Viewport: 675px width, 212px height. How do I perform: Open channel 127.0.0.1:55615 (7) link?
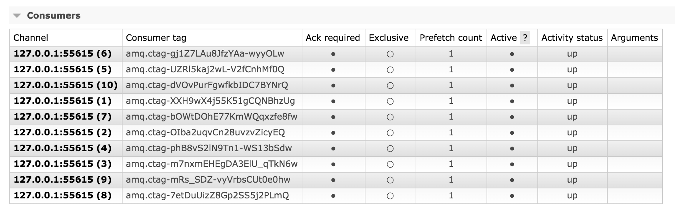(x=63, y=117)
